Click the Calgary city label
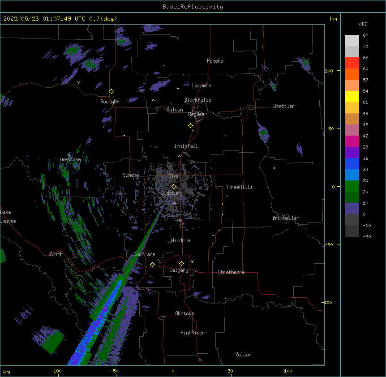The width and height of the screenshot is (386, 377). [x=179, y=270]
